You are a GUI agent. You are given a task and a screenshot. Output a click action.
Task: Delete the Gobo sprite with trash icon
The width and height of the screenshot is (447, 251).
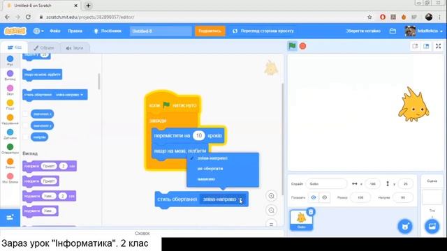[x=311, y=212]
